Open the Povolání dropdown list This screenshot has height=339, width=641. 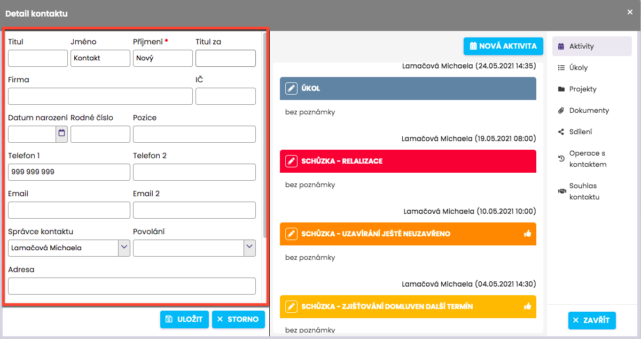pyautogui.click(x=249, y=248)
